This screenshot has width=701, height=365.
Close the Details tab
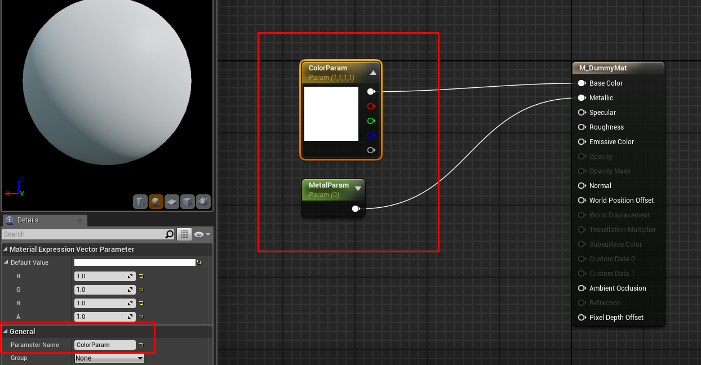click(x=80, y=221)
